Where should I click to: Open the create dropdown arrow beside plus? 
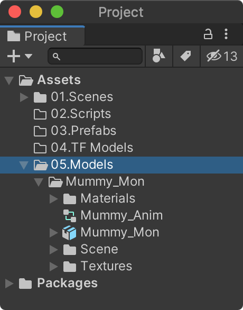point(29,56)
